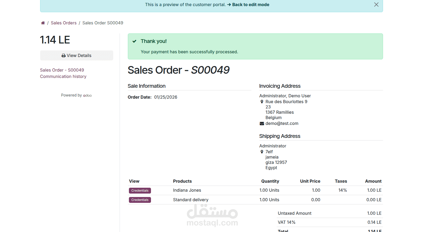
Task: Click the Indiana Jones product name
Action: click(187, 190)
